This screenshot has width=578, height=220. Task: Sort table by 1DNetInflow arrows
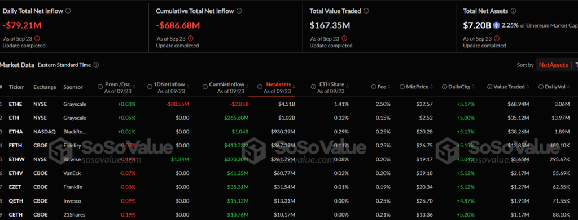click(188, 87)
